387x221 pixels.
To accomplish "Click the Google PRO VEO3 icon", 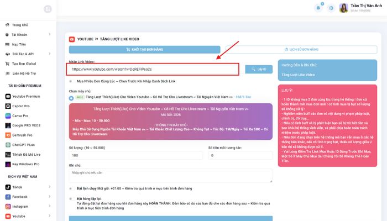I will coord(8,125).
